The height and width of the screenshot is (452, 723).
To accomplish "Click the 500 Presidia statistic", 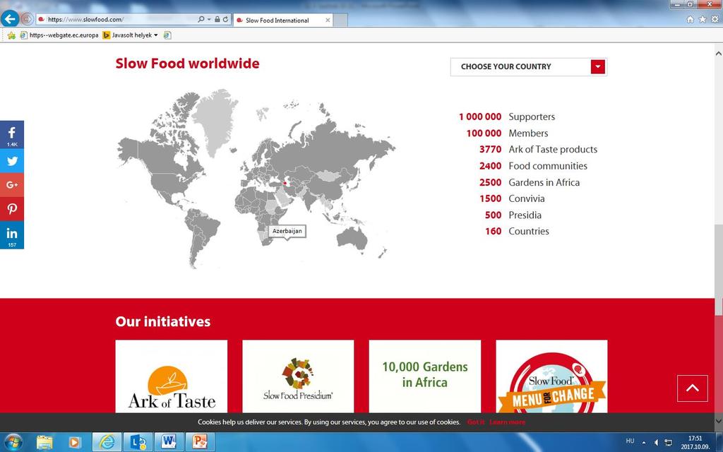I will click(513, 215).
